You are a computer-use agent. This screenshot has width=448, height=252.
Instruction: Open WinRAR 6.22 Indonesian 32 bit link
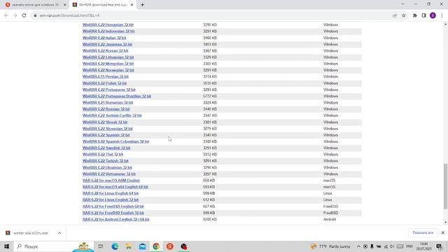tap(108, 31)
